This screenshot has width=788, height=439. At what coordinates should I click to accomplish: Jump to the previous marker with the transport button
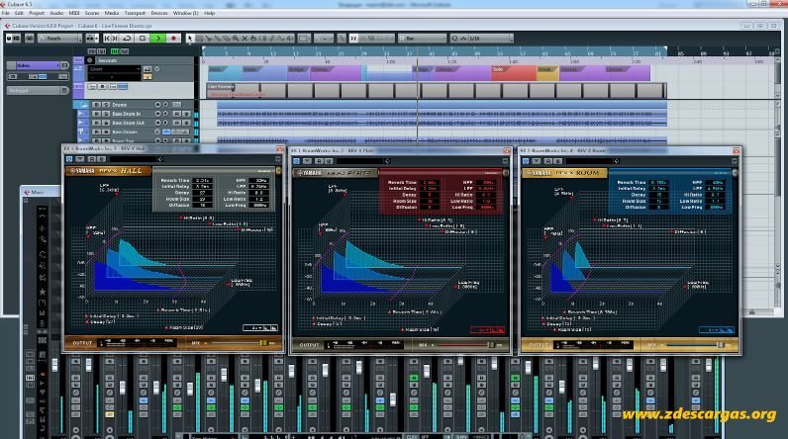pos(107,39)
